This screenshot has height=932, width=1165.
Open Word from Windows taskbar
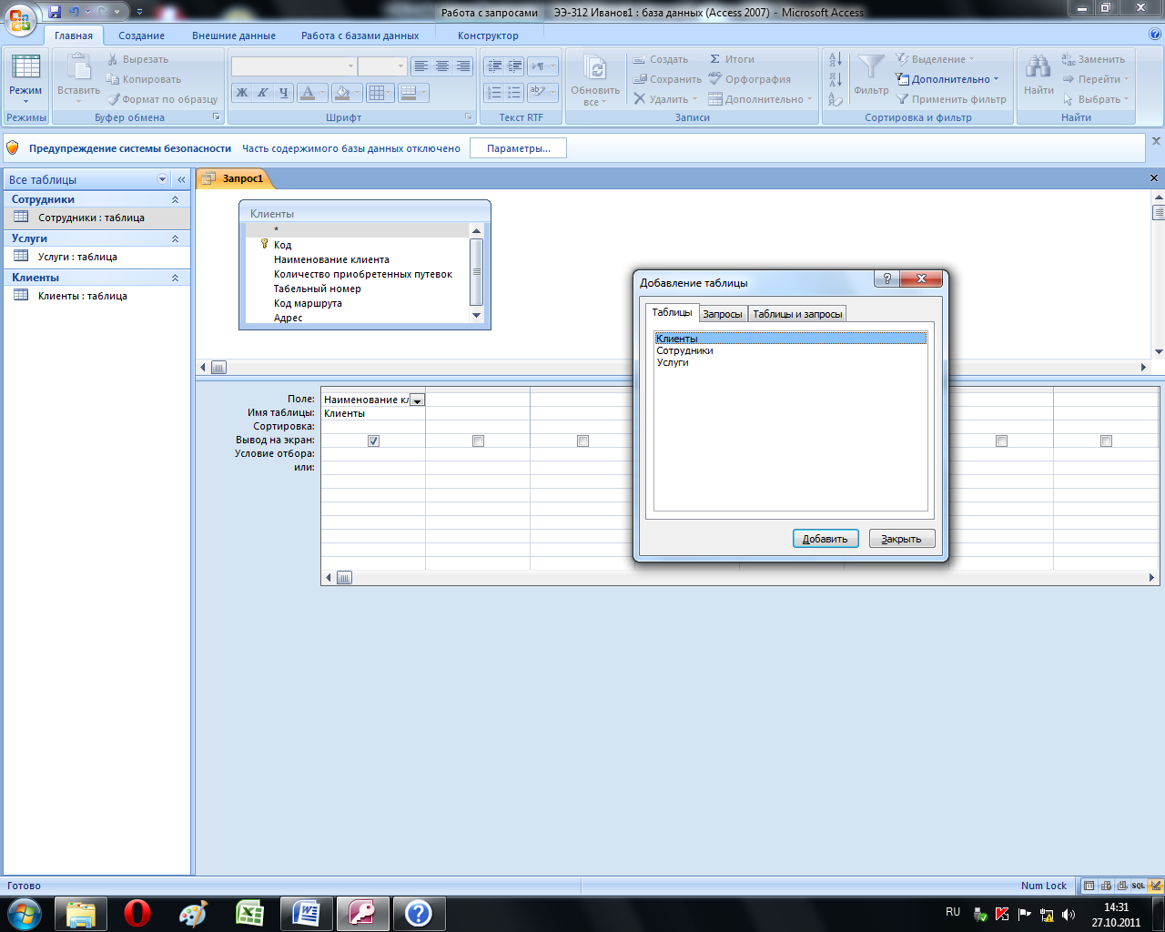tap(306, 913)
